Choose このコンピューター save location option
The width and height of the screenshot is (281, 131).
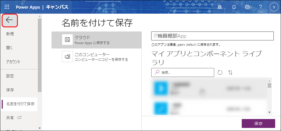pyautogui.click(x=97, y=57)
